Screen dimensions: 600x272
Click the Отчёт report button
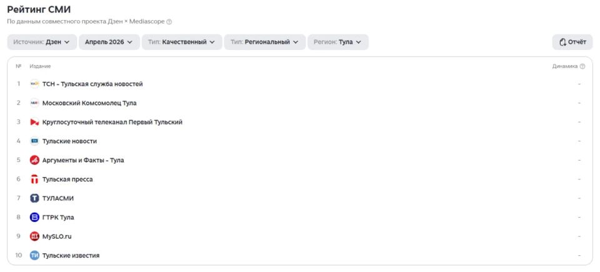pos(572,42)
